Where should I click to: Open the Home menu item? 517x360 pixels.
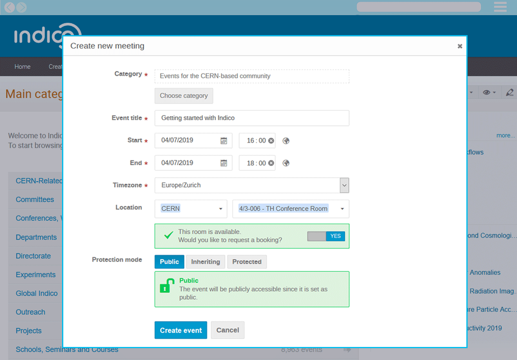point(22,67)
